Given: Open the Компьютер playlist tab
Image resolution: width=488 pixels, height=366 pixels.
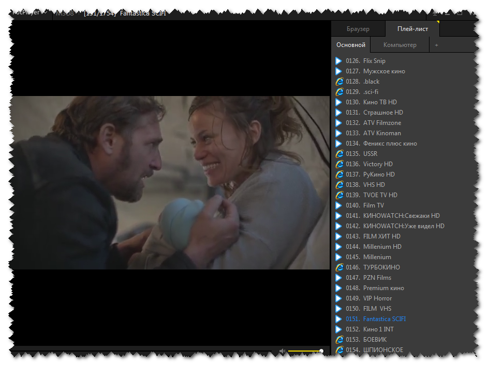Looking at the screenshot, I should coord(400,45).
